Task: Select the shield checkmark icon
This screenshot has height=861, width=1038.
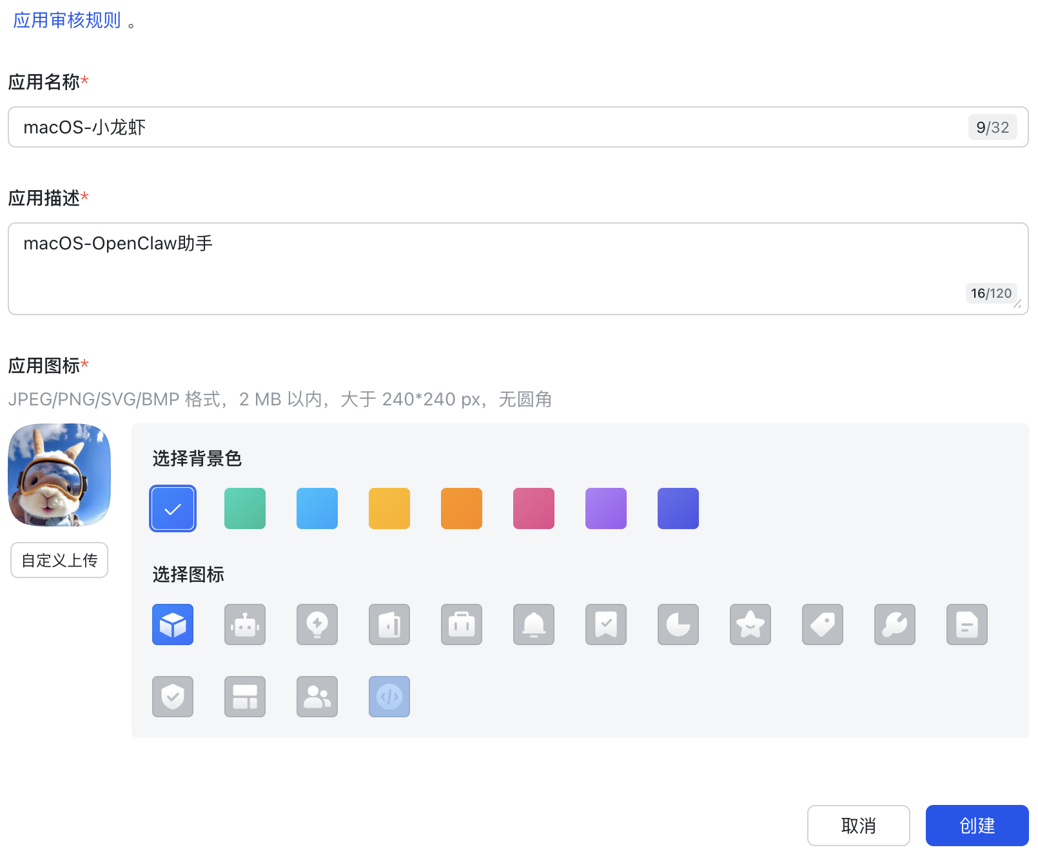Action: pos(173,697)
